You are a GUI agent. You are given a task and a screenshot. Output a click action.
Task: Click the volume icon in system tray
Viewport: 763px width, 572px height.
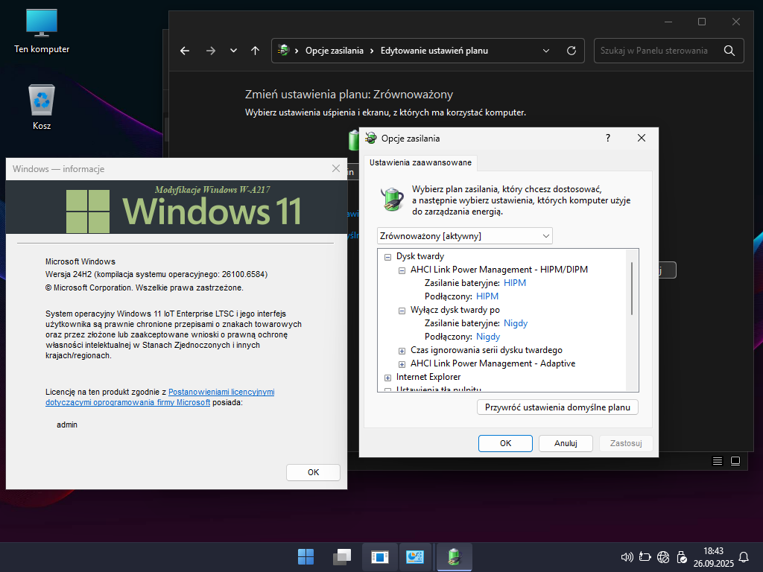point(627,556)
